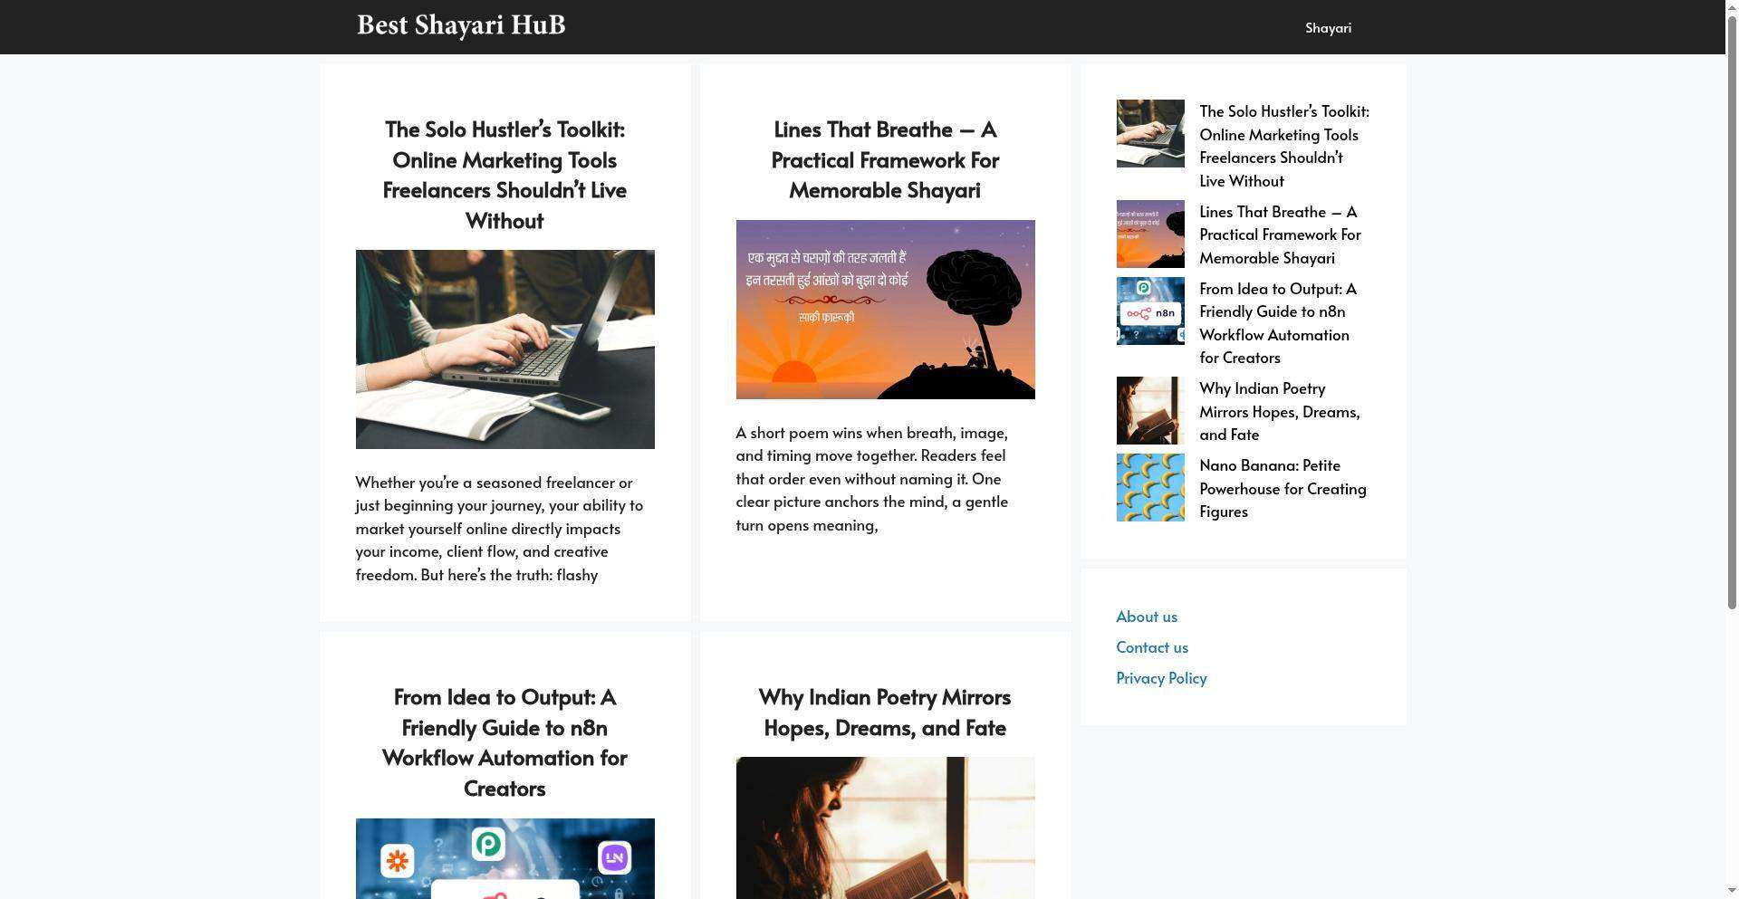
Task: Open sidebar link Lines That Breathe
Action: tap(1280, 234)
